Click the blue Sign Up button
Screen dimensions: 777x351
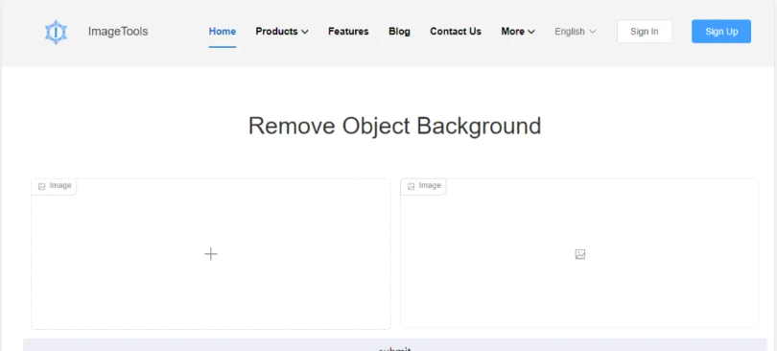pyautogui.click(x=721, y=32)
